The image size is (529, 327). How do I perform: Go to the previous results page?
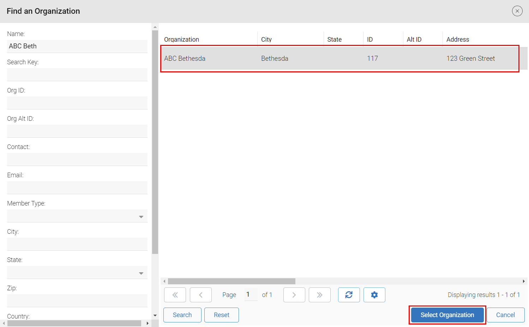[201, 295]
